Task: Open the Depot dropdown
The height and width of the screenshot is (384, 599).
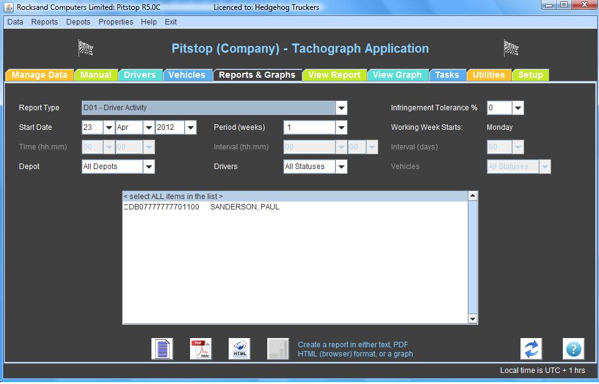Action: tap(149, 167)
